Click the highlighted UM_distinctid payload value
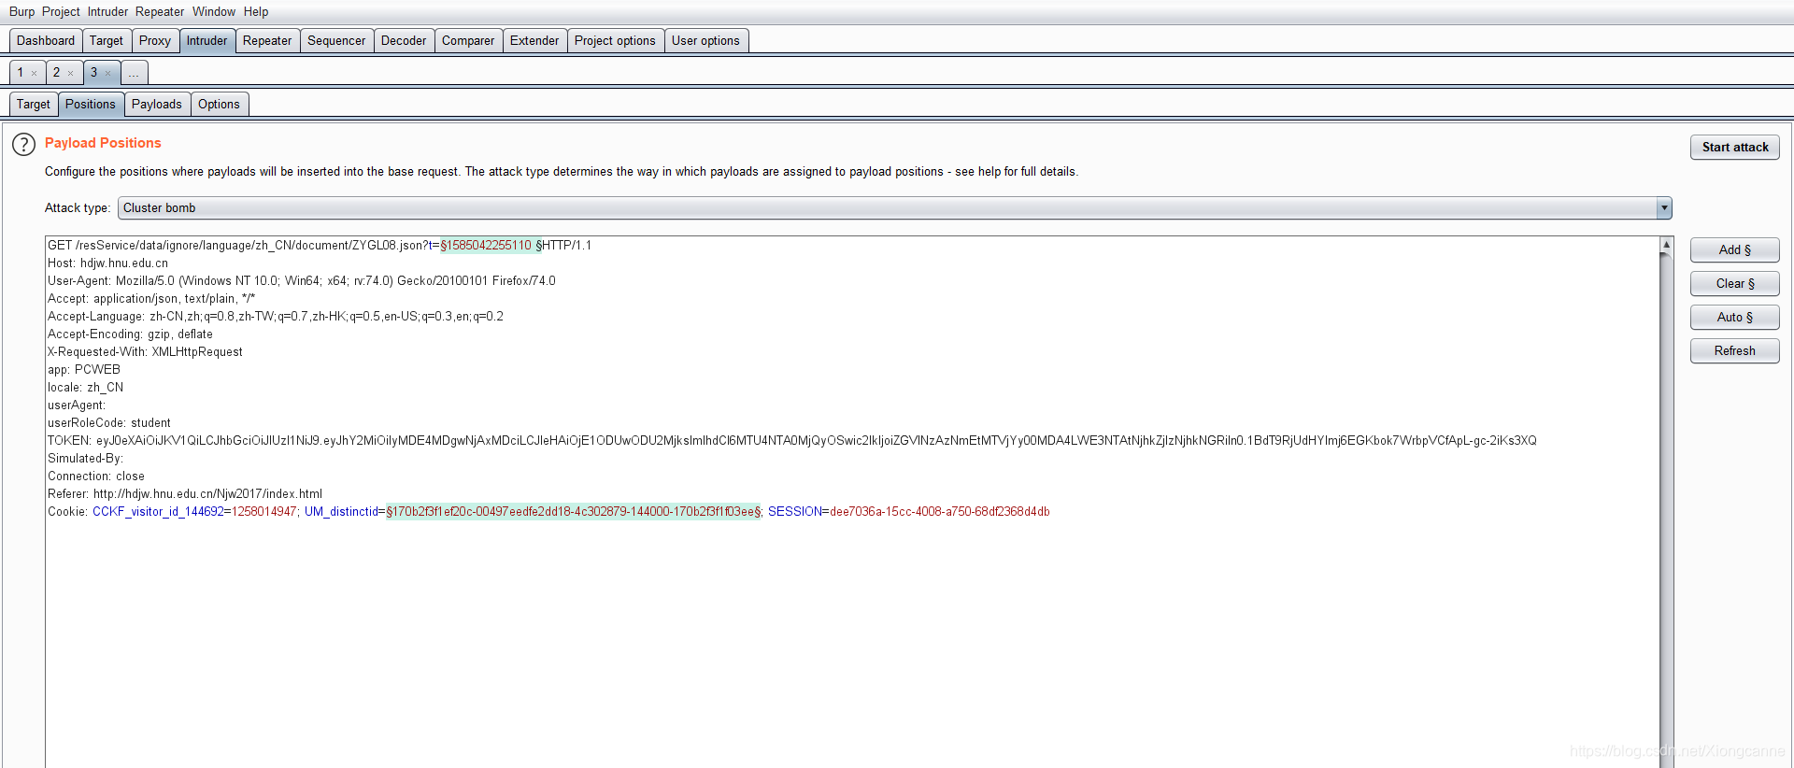Viewport: 1794px width, 768px height. (574, 512)
